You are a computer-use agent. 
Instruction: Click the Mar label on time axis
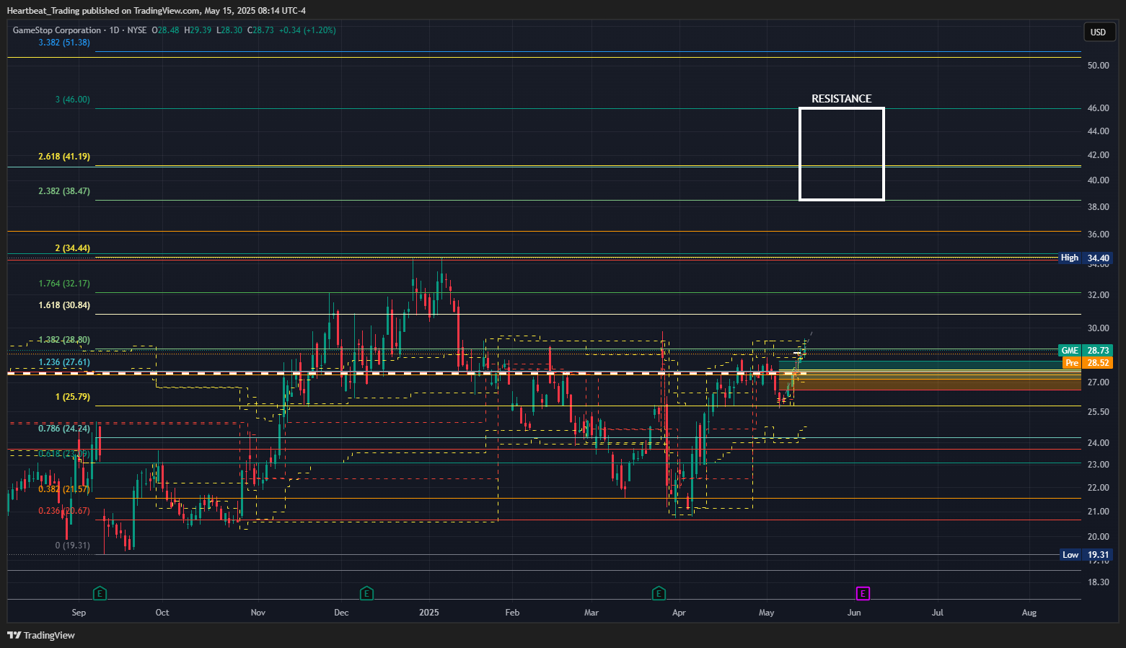[591, 613]
